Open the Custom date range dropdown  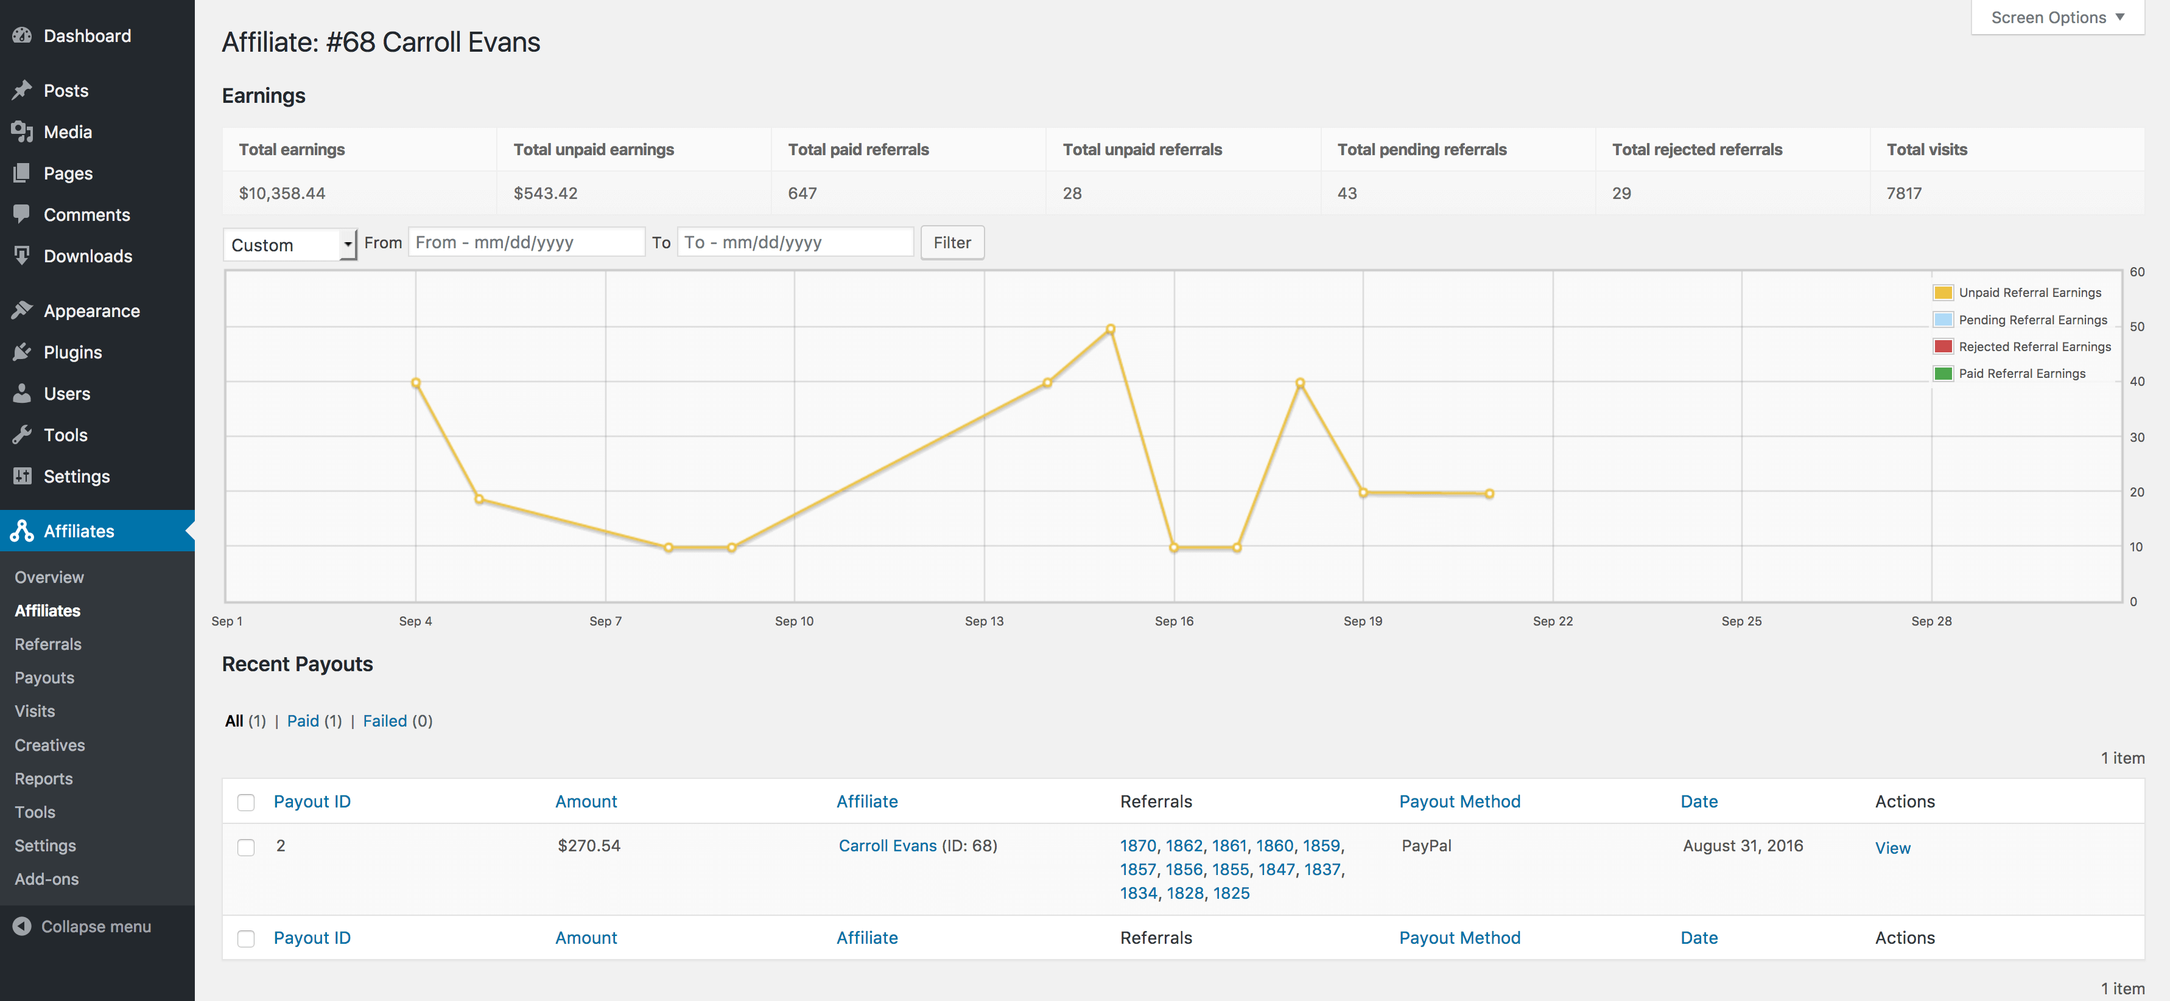(x=290, y=245)
